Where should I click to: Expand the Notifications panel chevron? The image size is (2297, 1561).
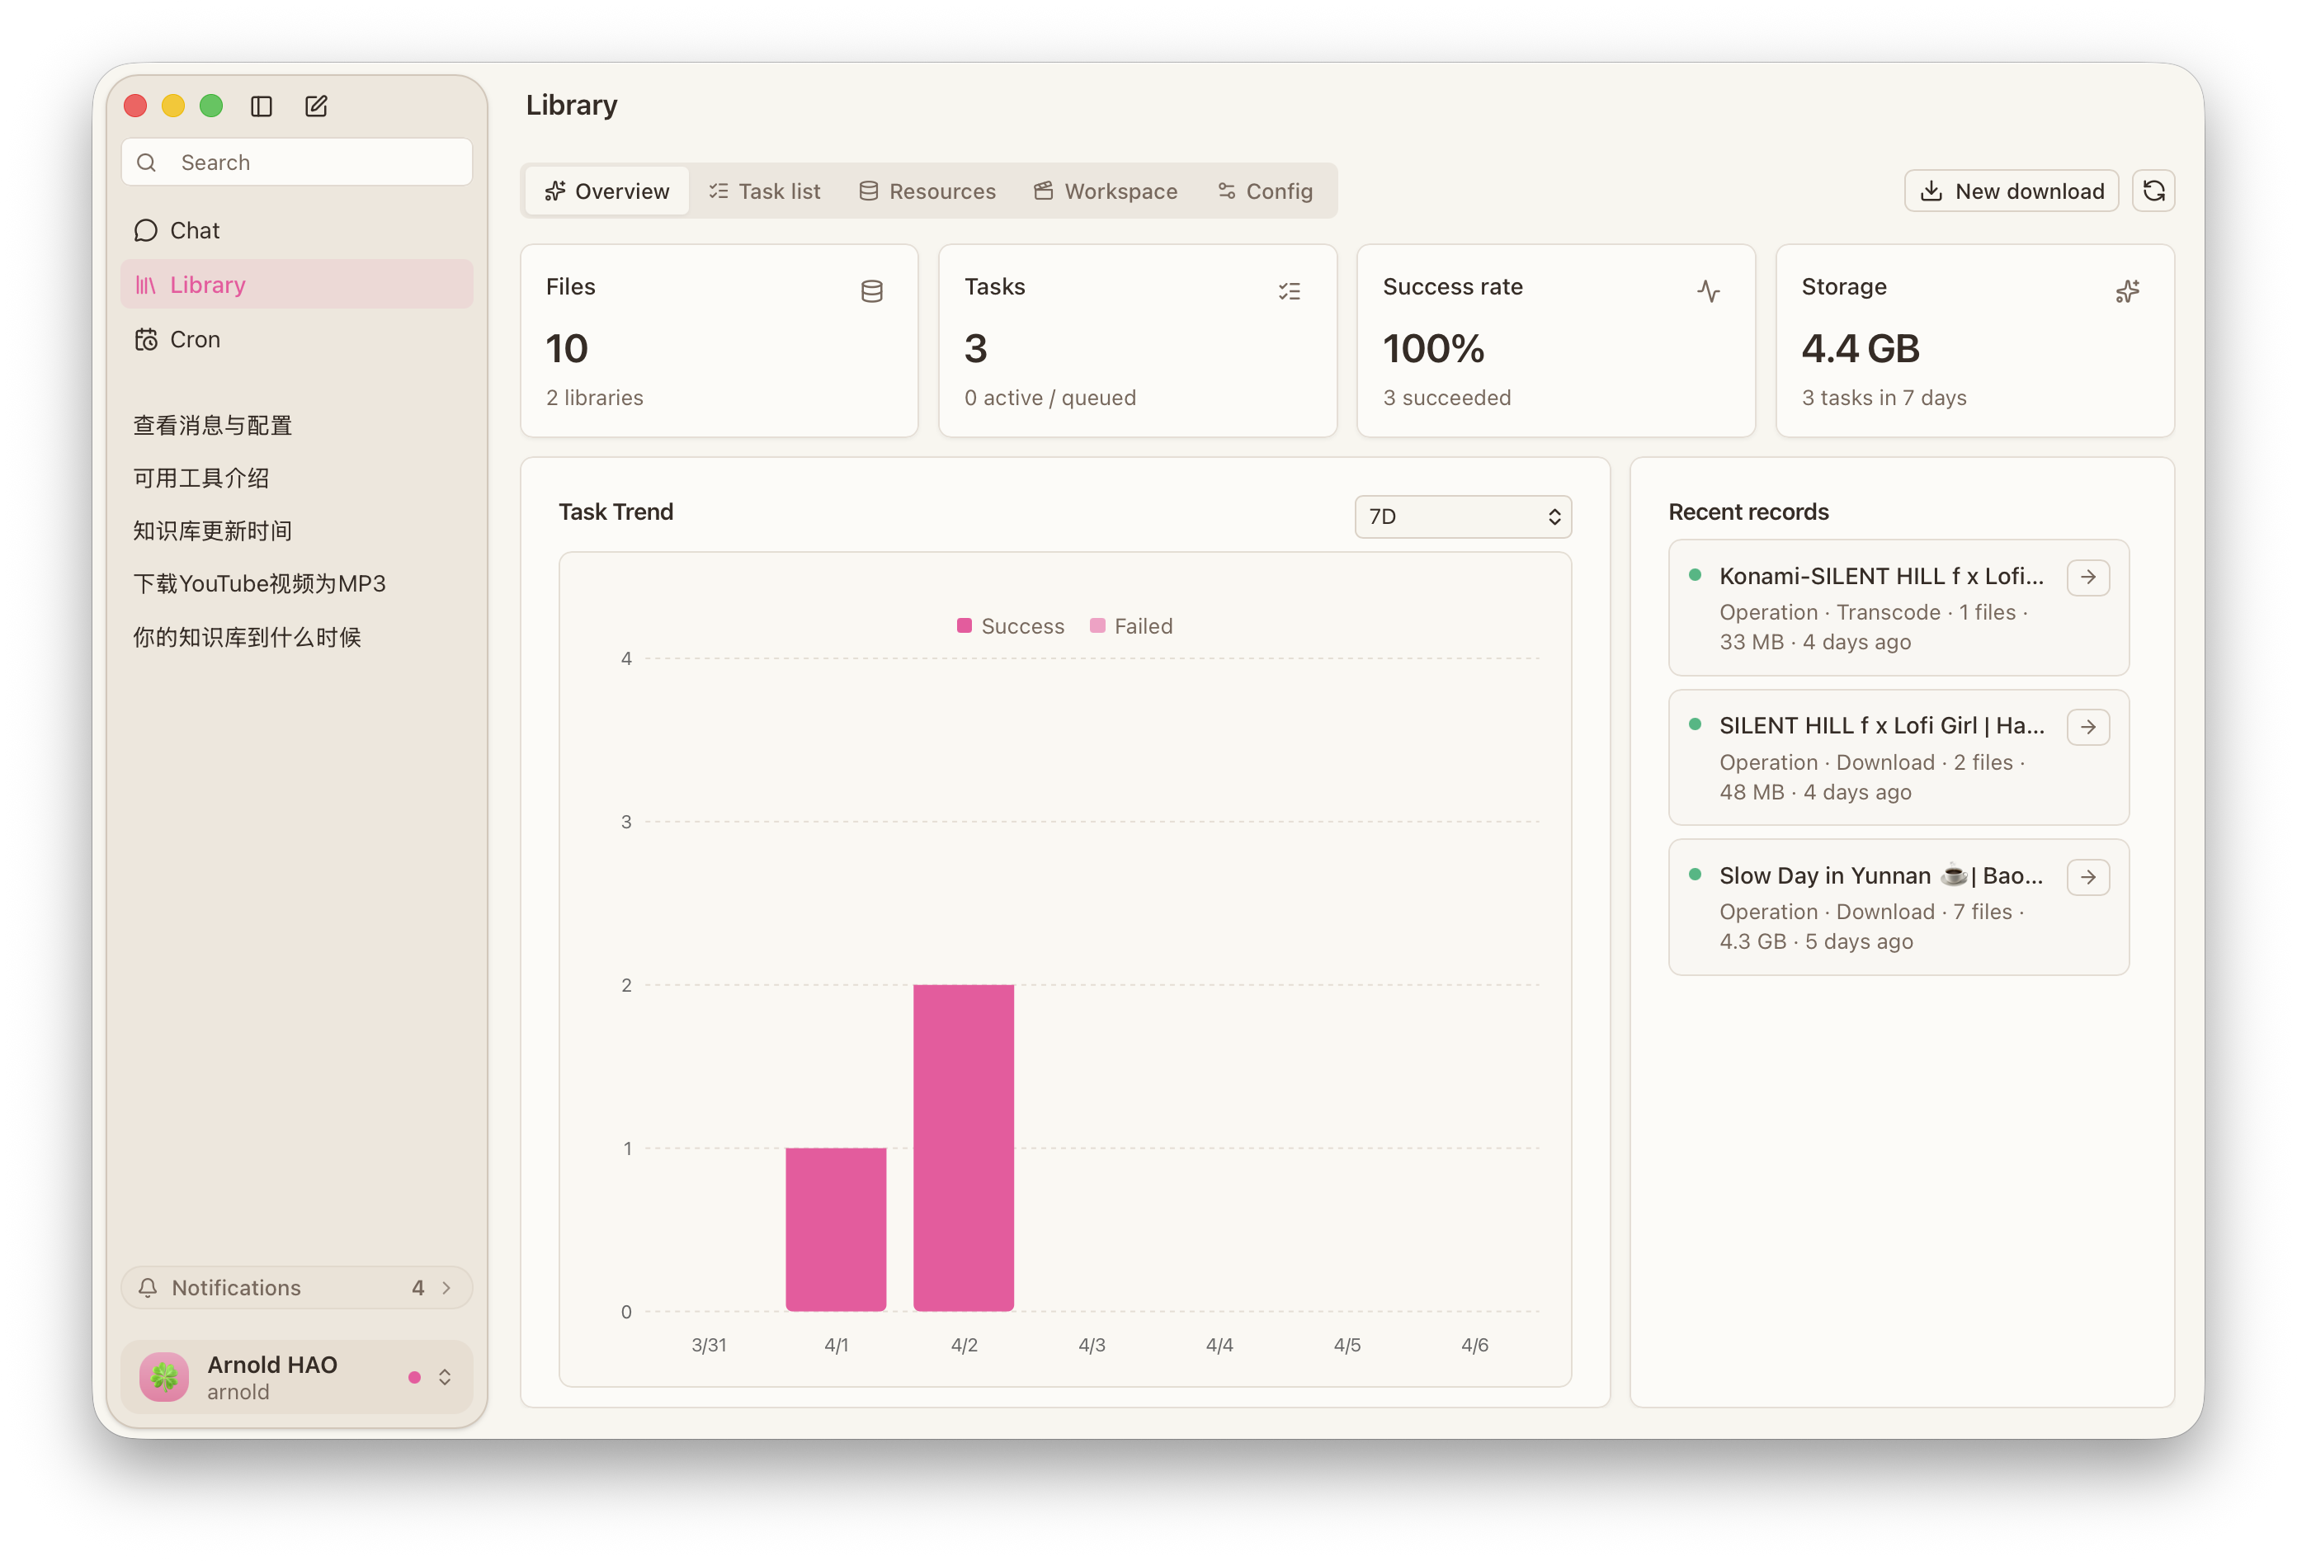tap(446, 1287)
